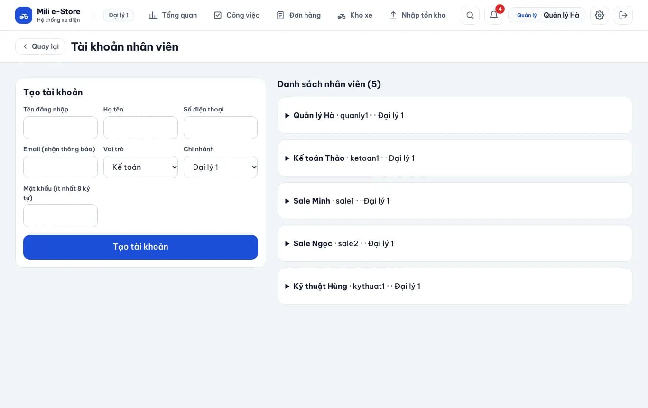Go back with the Quay lại button

point(40,46)
